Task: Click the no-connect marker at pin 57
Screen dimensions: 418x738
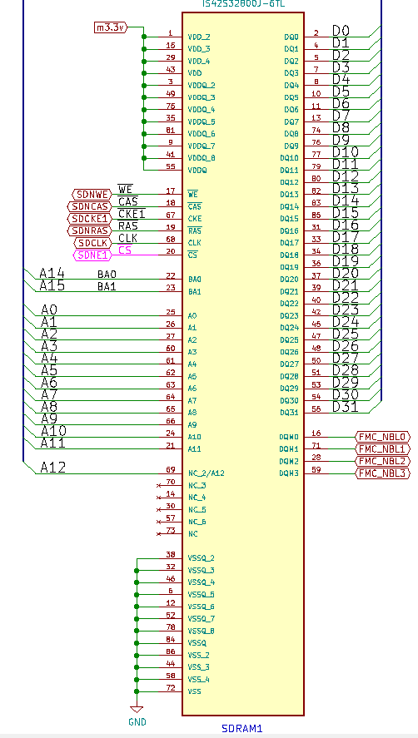Action: [x=158, y=522]
